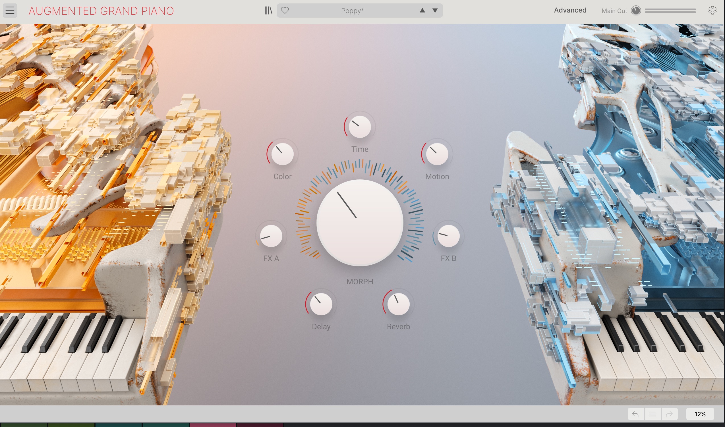Click the Delay knob
This screenshot has width=725, height=427.
tap(321, 304)
